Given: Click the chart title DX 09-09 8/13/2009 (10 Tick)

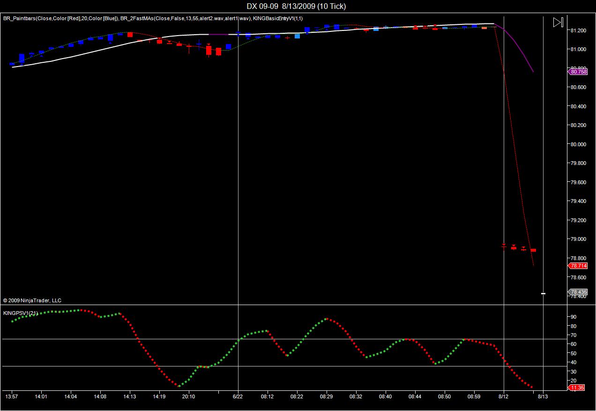Looking at the screenshot, I should tap(297, 6).
